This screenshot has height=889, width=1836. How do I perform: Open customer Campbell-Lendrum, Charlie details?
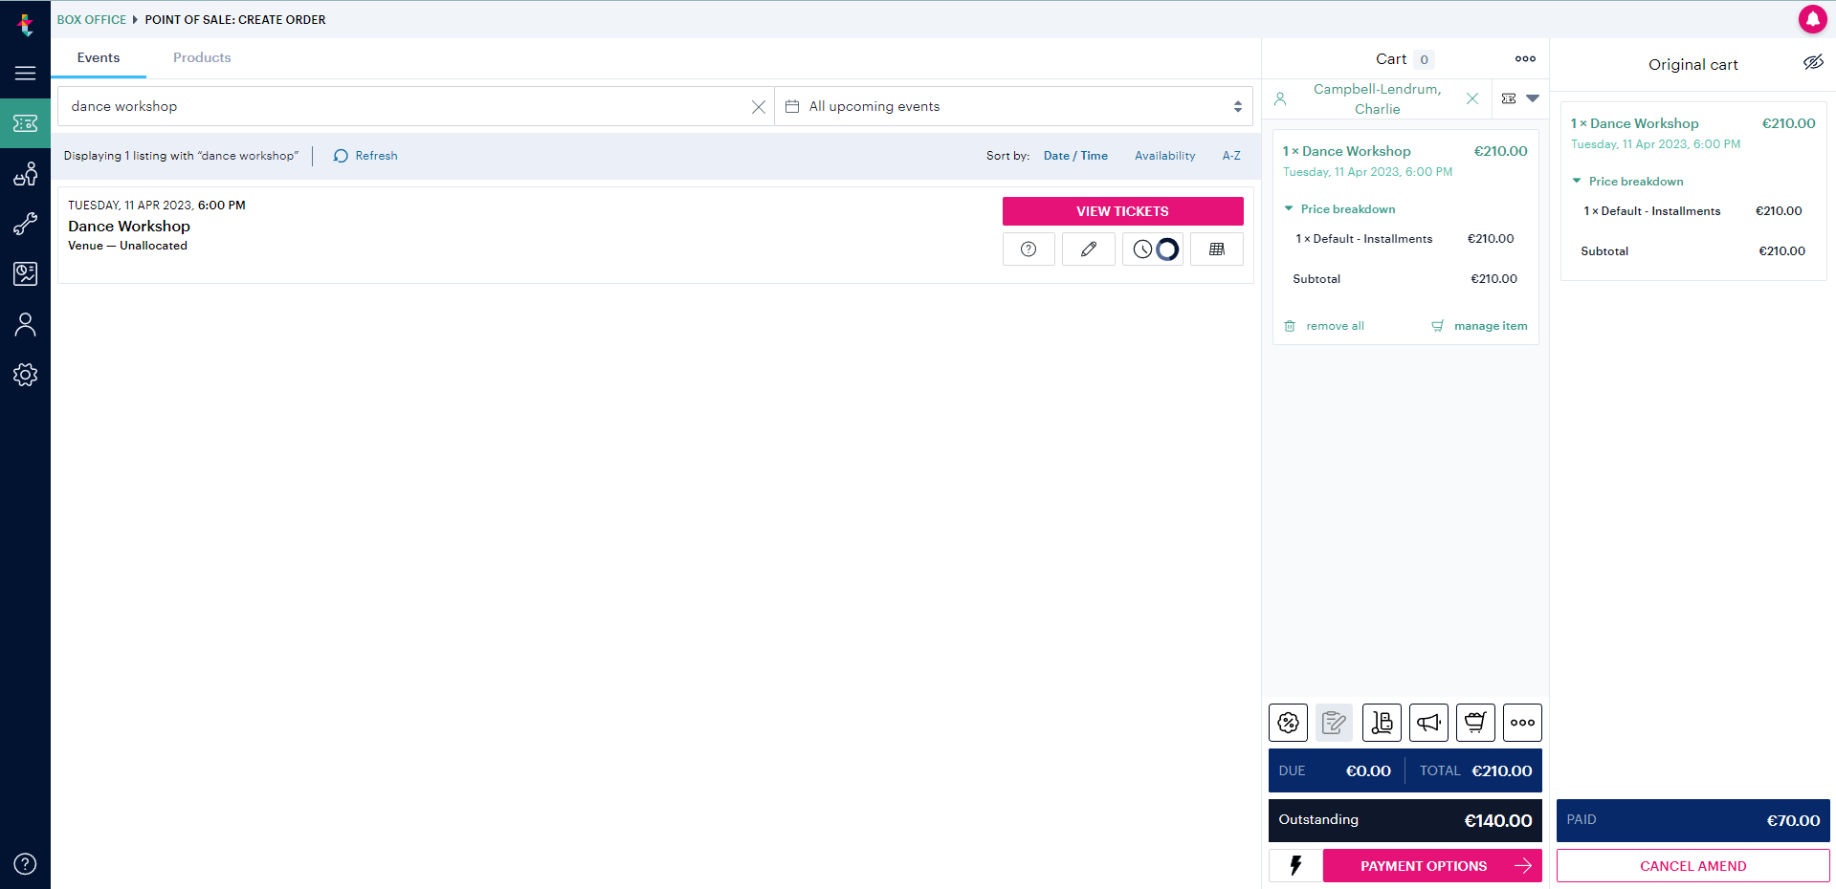click(1377, 99)
